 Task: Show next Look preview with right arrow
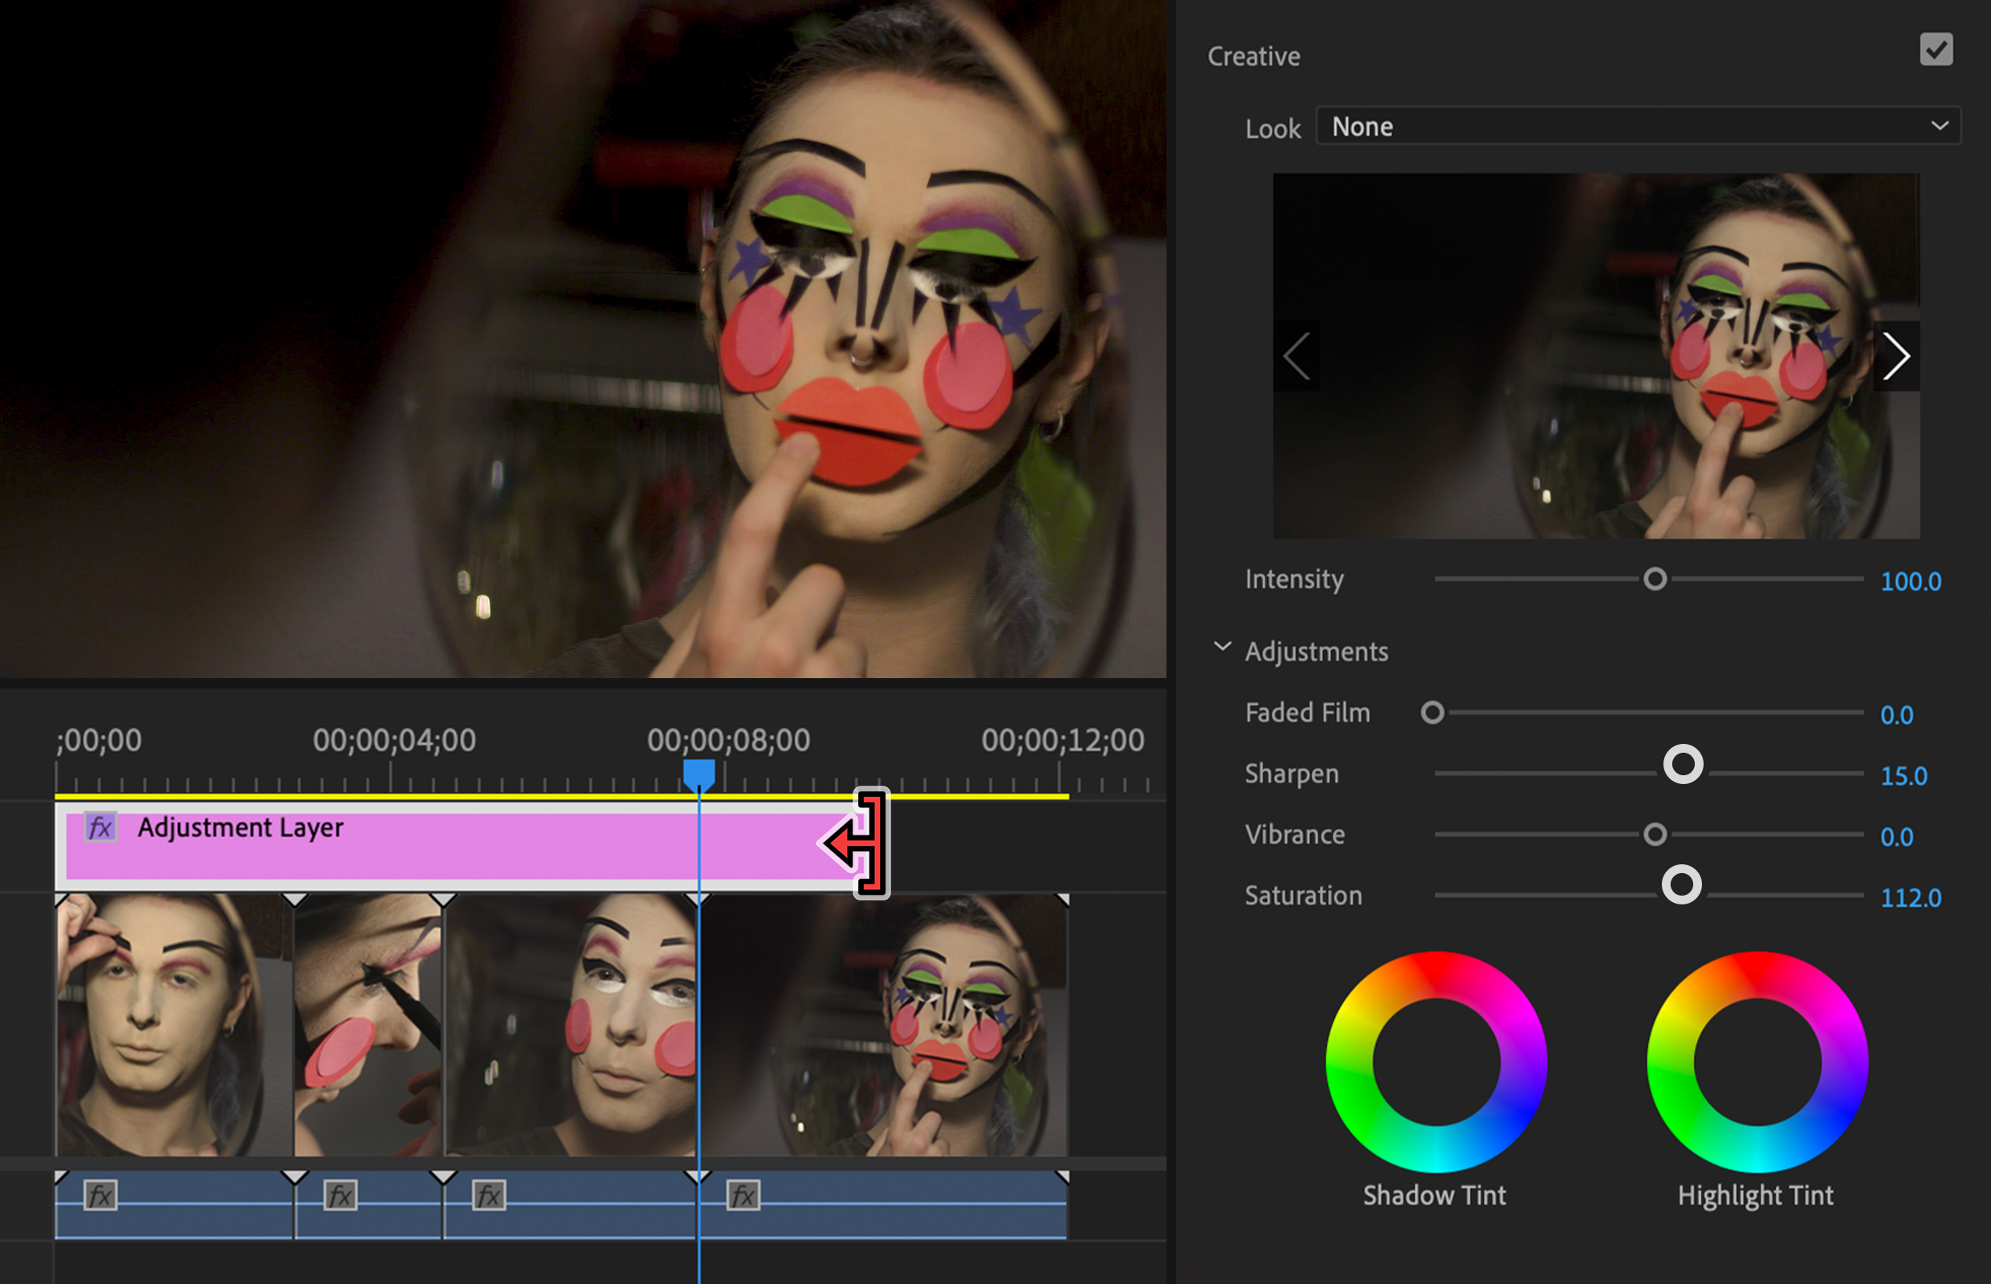click(1896, 357)
